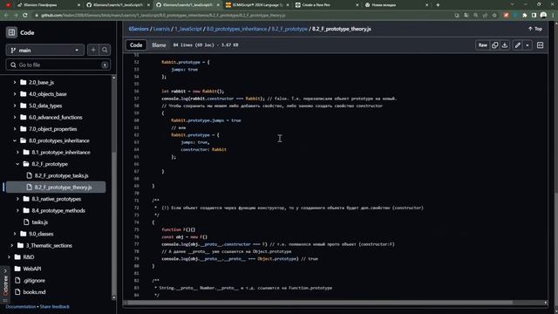Screen dimensions: 558x314
Task: Open the Documentation footer link
Action: pyautogui.click(x=21, y=306)
